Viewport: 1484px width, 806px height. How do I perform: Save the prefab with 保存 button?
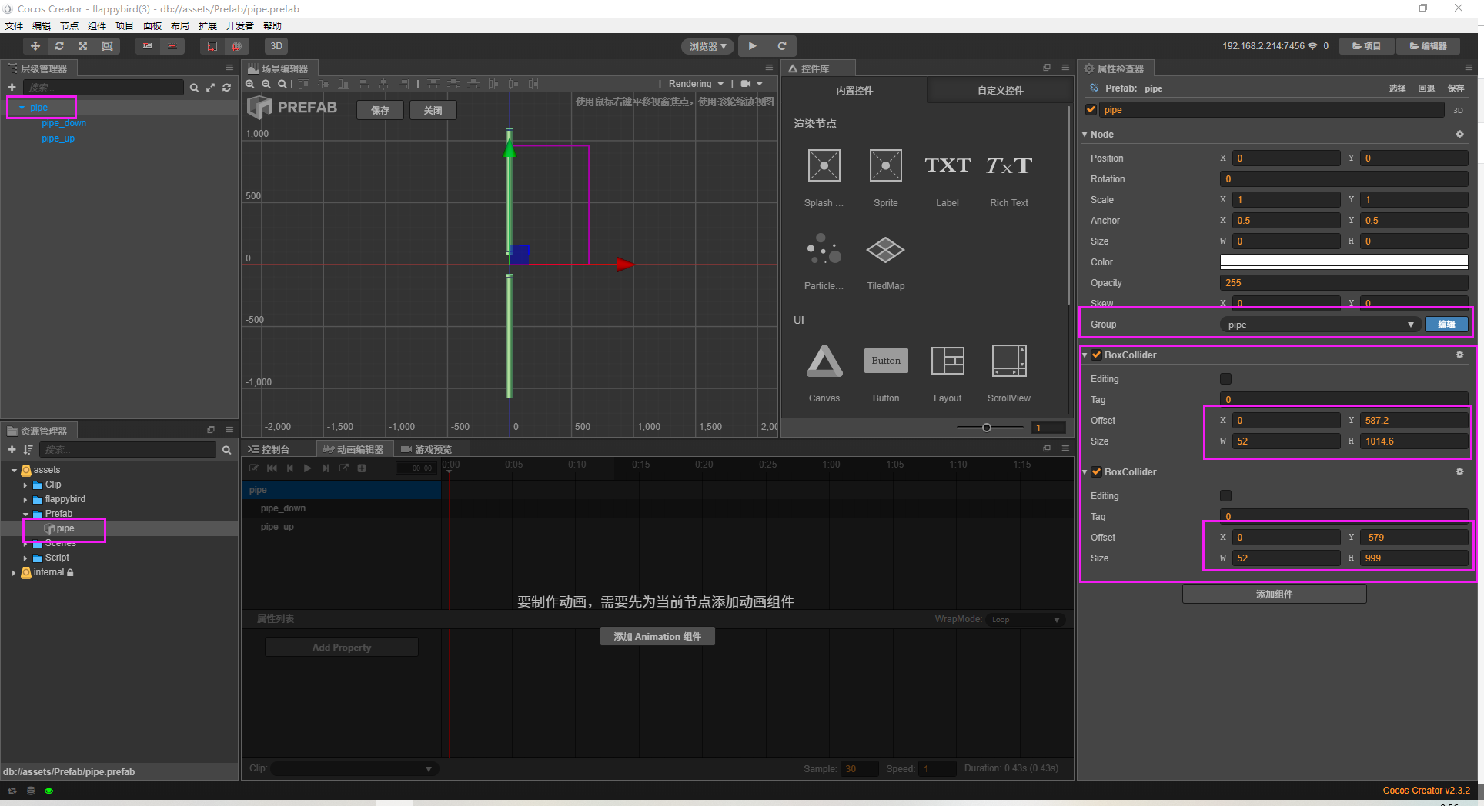tap(380, 110)
